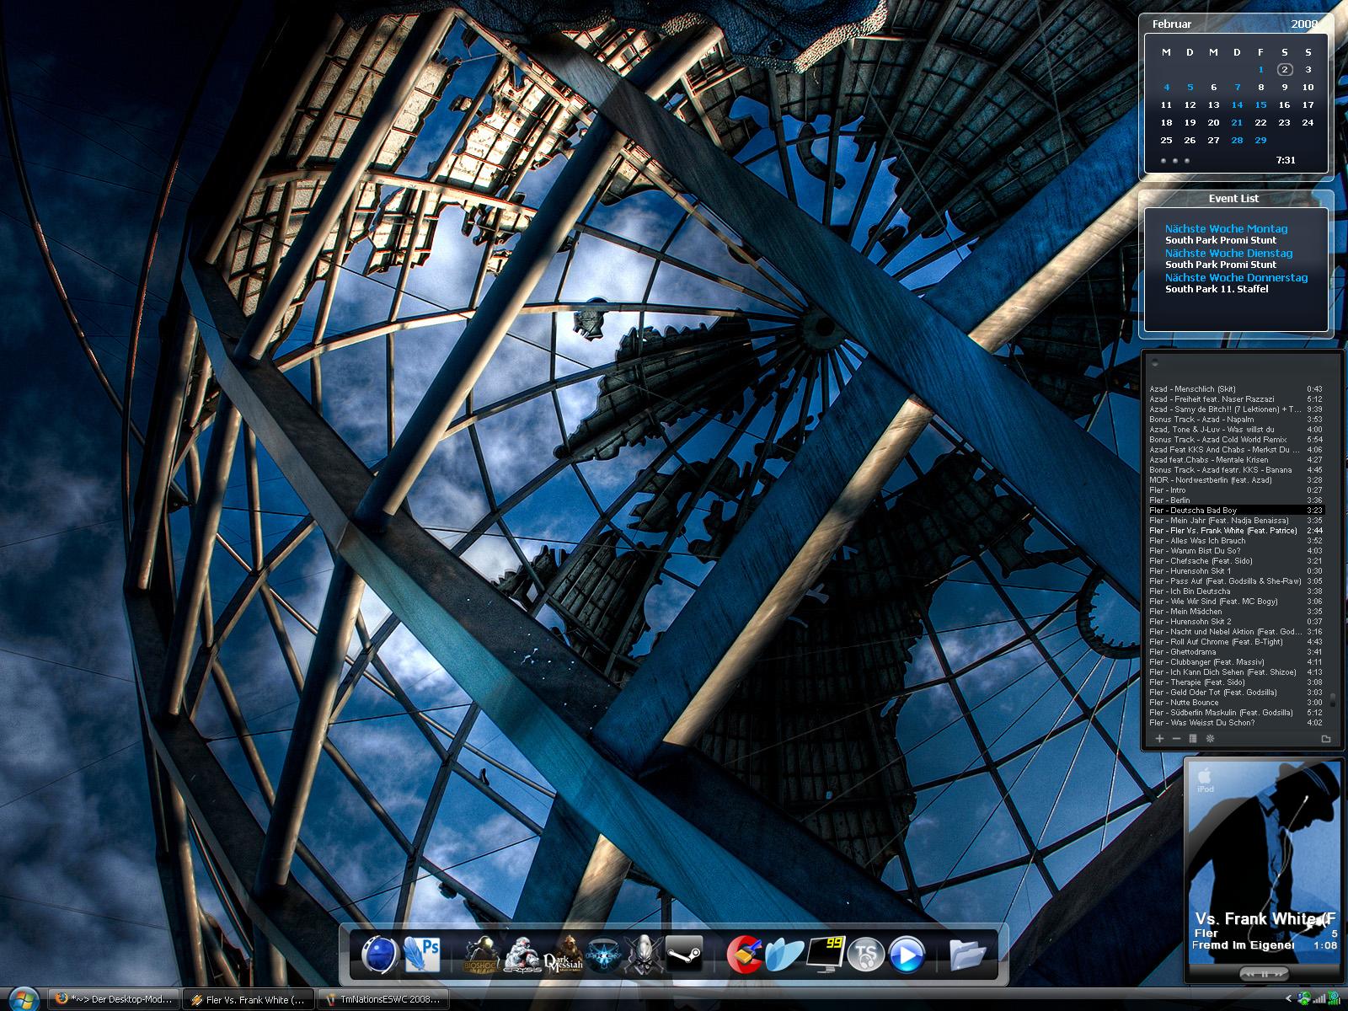Add a track with the playlist plus button
Image resolution: width=1348 pixels, height=1011 pixels.
pyautogui.click(x=1159, y=739)
